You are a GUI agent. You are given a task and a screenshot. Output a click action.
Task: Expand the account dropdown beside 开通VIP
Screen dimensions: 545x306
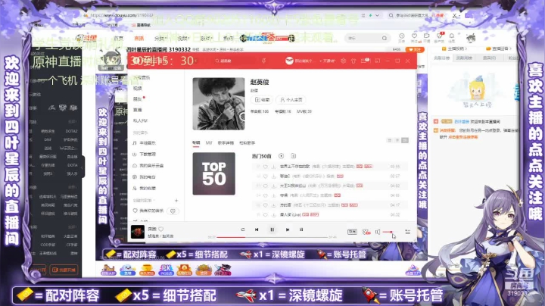point(320,61)
